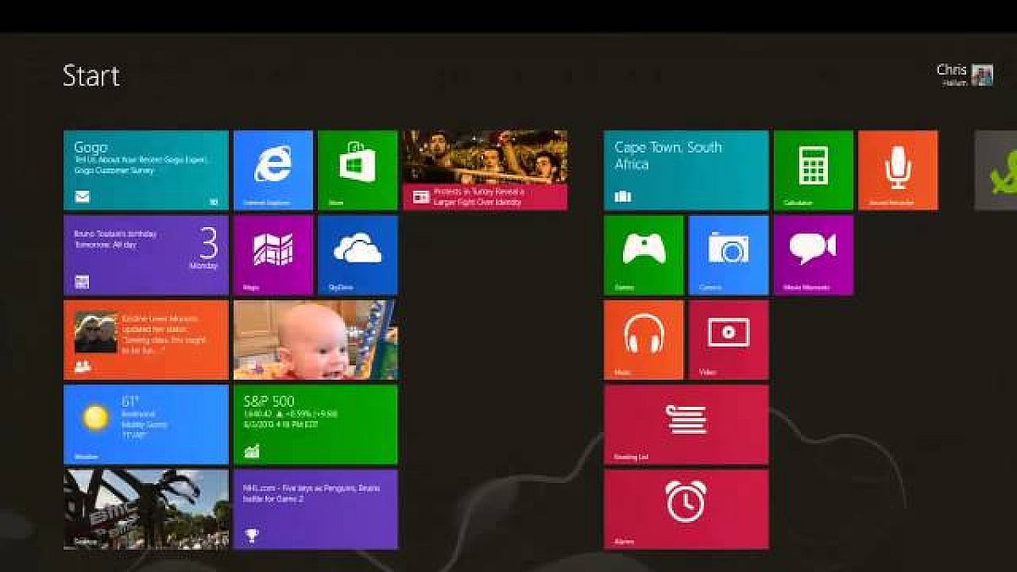Click the Chris user account picture
The width and height of the screenshot is (1017, 572).
[981, 75]
